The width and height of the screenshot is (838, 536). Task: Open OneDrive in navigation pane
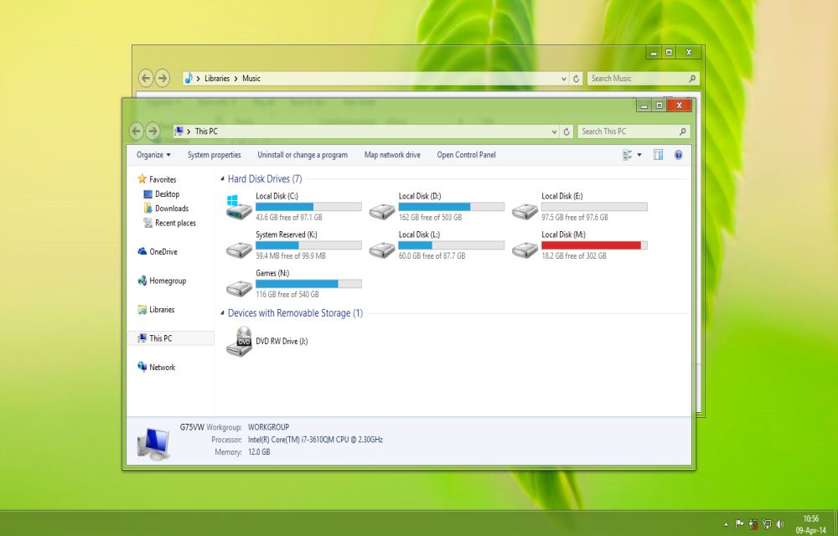163,251
